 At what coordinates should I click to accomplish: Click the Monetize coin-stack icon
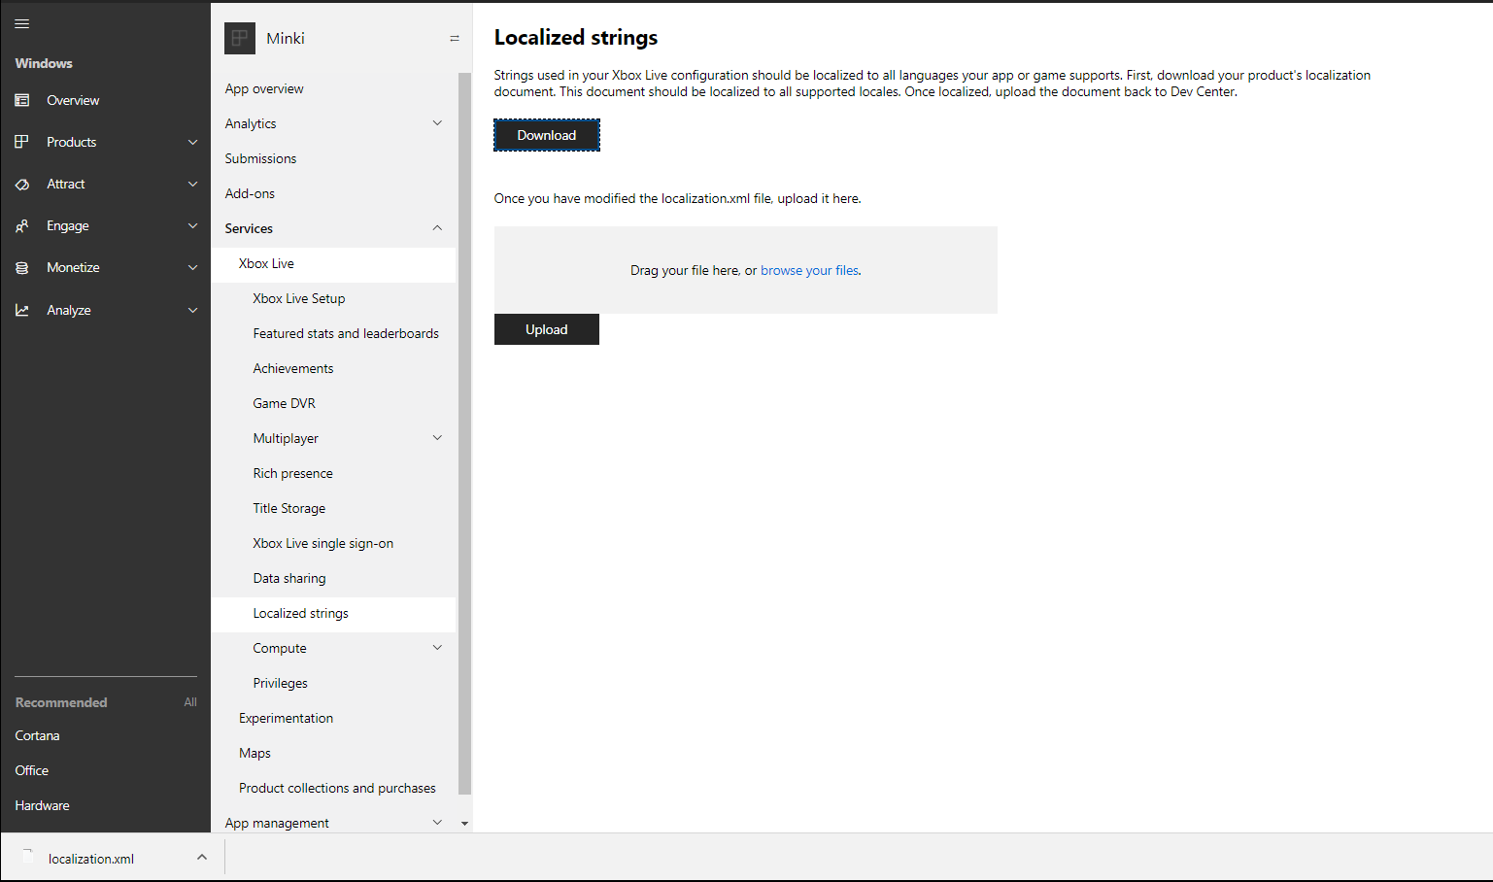tap(21, 267)
